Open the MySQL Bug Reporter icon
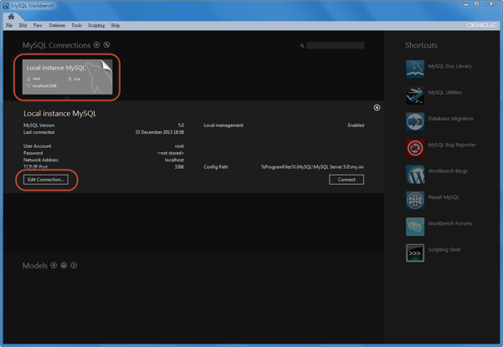The image size is (503, 347). [415, 146]
